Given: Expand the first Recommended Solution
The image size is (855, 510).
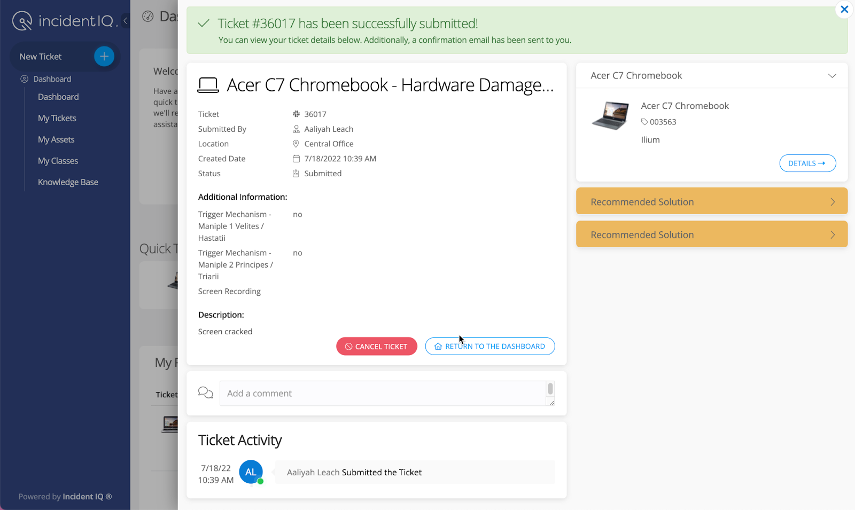Looking at the screenshot, I should [712, 201].
